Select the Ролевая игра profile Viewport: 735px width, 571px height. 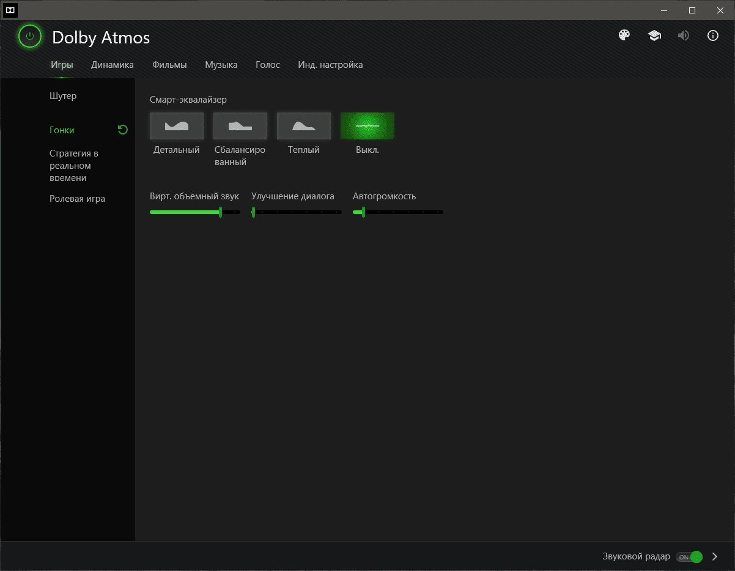tap(77, 199)
